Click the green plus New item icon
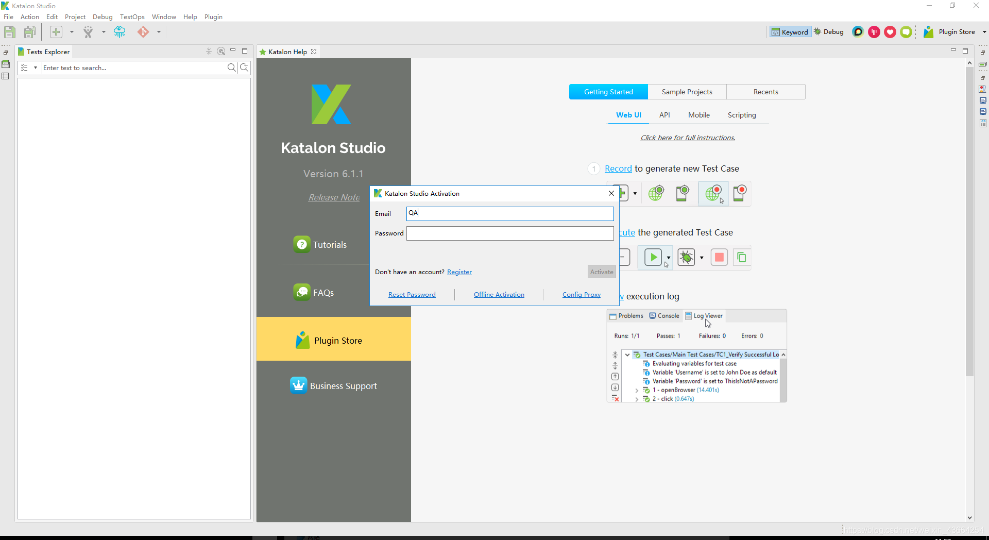The image size is (989, 540). tap(56, 32)
